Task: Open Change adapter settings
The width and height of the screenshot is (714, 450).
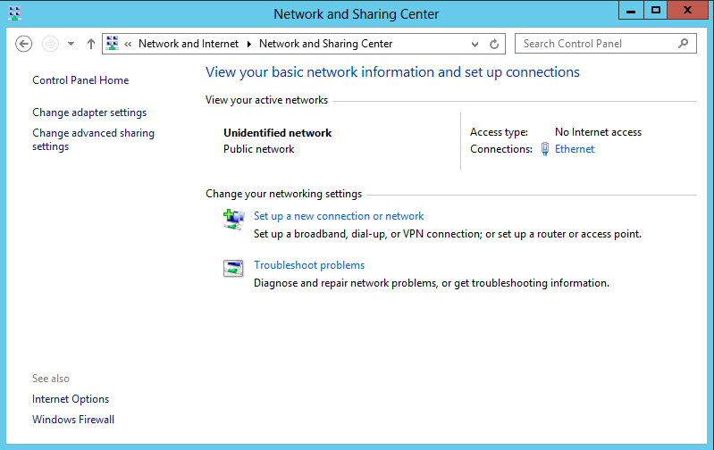Action: [89, 112]
